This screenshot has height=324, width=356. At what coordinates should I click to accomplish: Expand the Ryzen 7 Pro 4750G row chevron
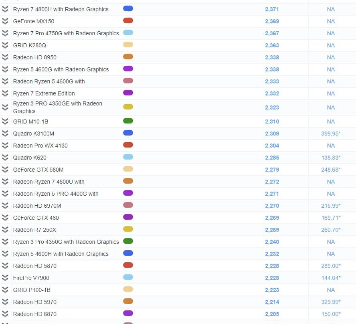point(5,33)
